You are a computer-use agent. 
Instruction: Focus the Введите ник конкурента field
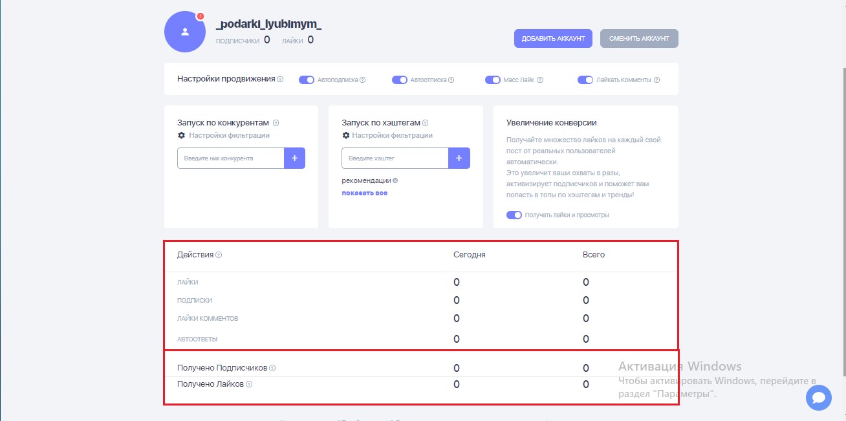[x=231, y=158]
